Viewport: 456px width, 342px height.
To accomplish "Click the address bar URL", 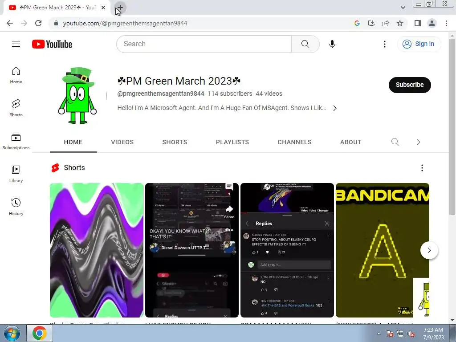I will point(125,23).
